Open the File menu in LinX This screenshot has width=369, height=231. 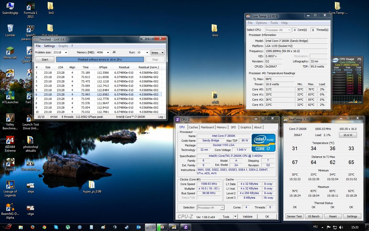coord(38,46)
